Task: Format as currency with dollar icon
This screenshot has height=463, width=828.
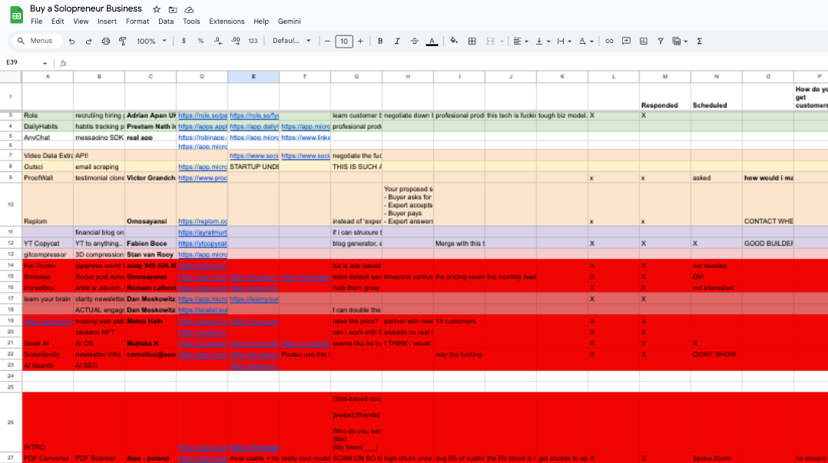Action: [184, 41]
